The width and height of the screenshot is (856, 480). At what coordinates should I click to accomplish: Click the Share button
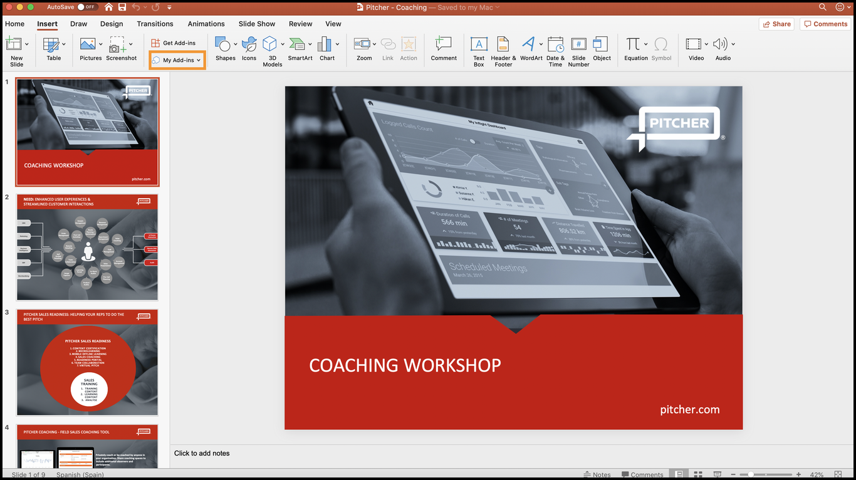[x=776, y=24]
